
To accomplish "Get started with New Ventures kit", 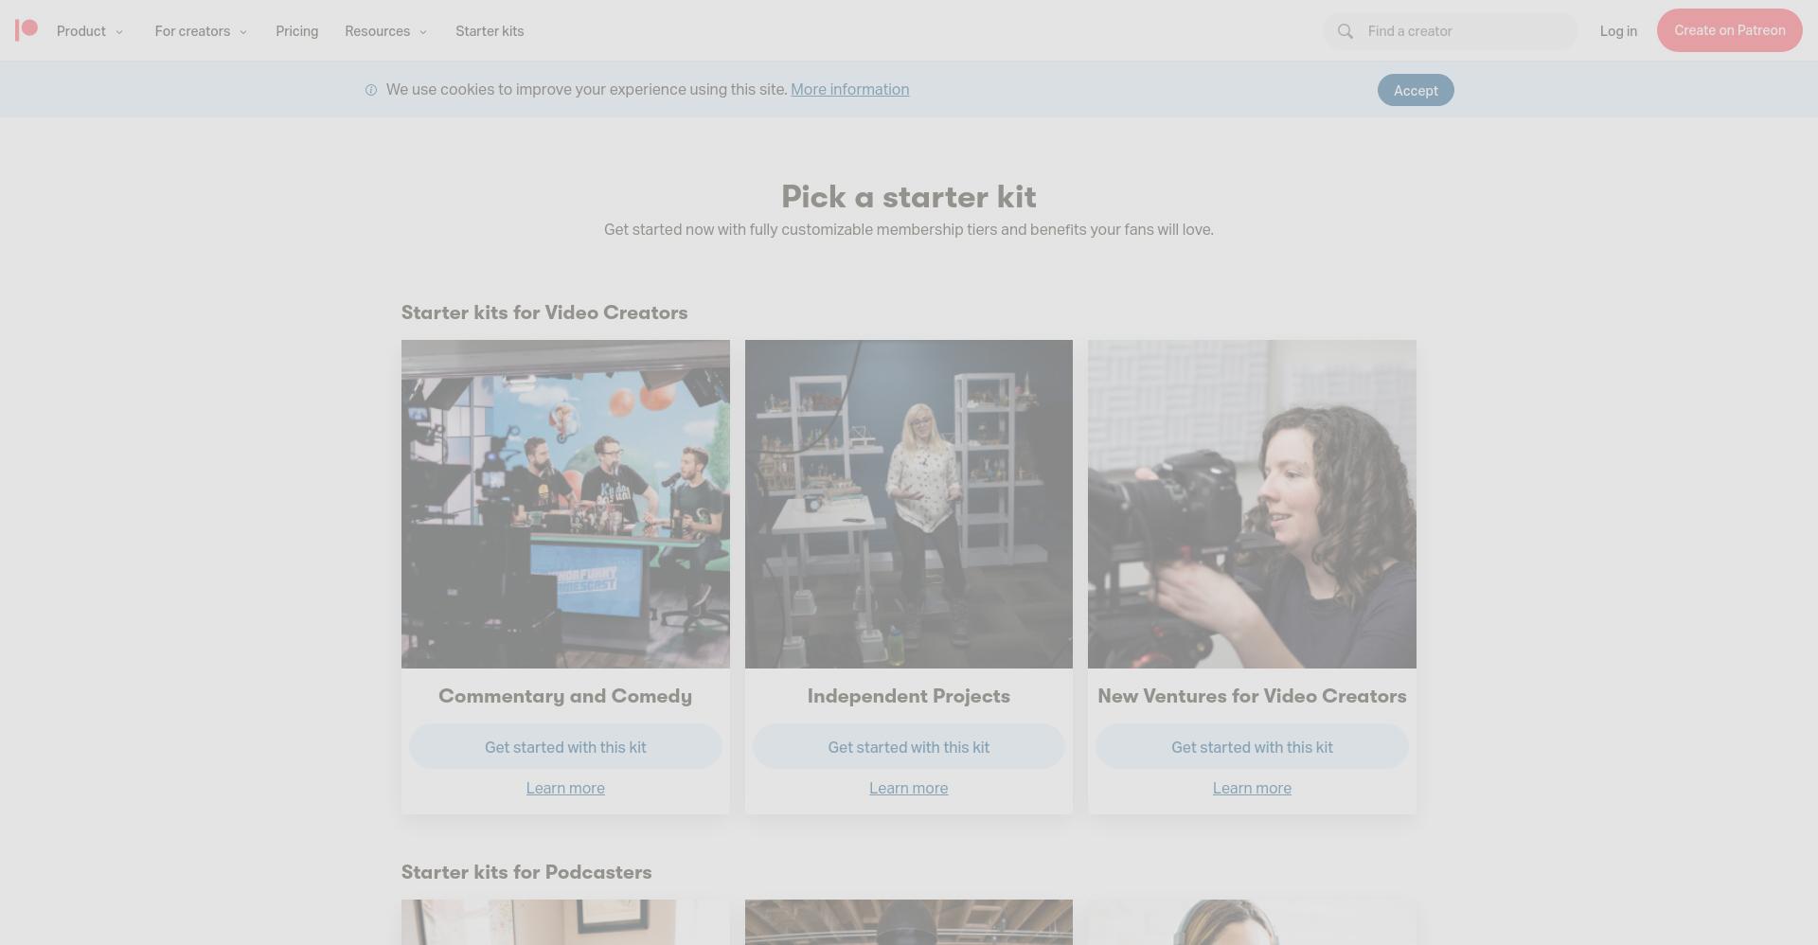I will tap(1252, 747).
